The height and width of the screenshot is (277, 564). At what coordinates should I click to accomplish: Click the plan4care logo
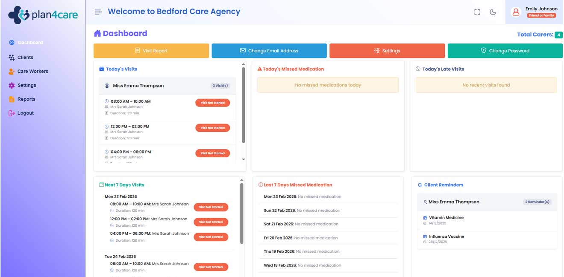click(x=43, y=15)
